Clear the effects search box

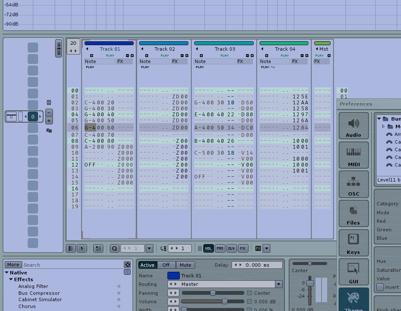click(127, 265)
